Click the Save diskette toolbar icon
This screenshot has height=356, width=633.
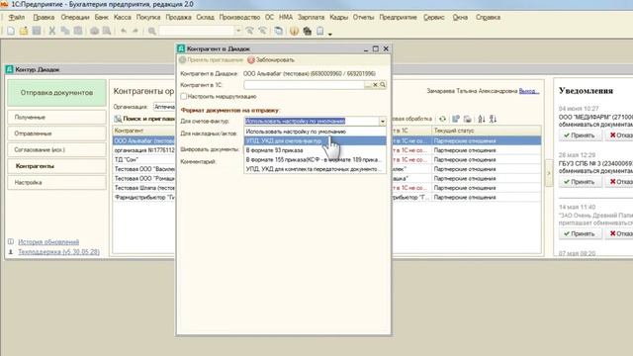pos(37,31)
